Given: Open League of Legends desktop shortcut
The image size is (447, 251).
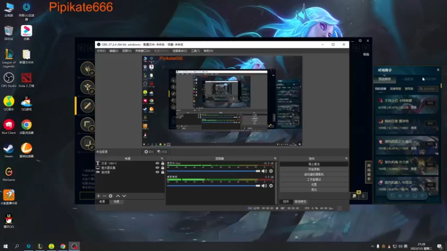Looking at the screenshot, I should coord(9,58).
